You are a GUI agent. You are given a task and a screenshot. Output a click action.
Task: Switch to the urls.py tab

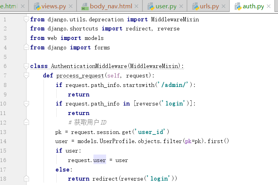tap(209, 7)
